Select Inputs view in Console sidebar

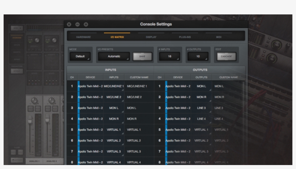[x=17, y=45]
